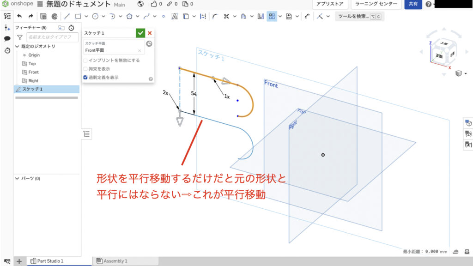This screenshot has width=473, height=266.
Task: Click the blue 共有 share button
Action: (x=413, y=4)
